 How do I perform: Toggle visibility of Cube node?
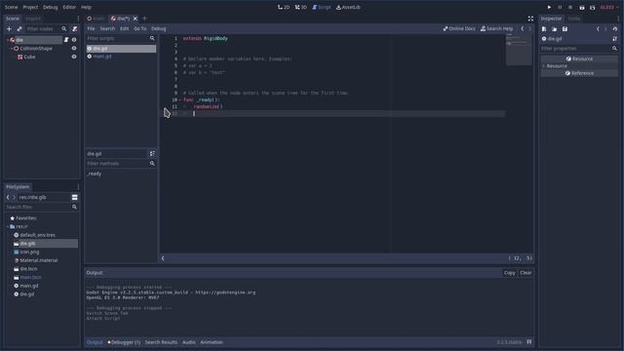point(74,57)
